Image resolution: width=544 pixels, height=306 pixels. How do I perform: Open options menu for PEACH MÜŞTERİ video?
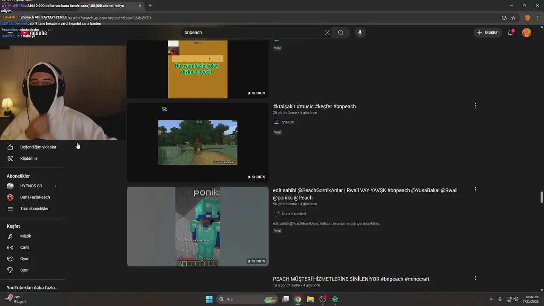pyautogui.click(x=475, y=278)
